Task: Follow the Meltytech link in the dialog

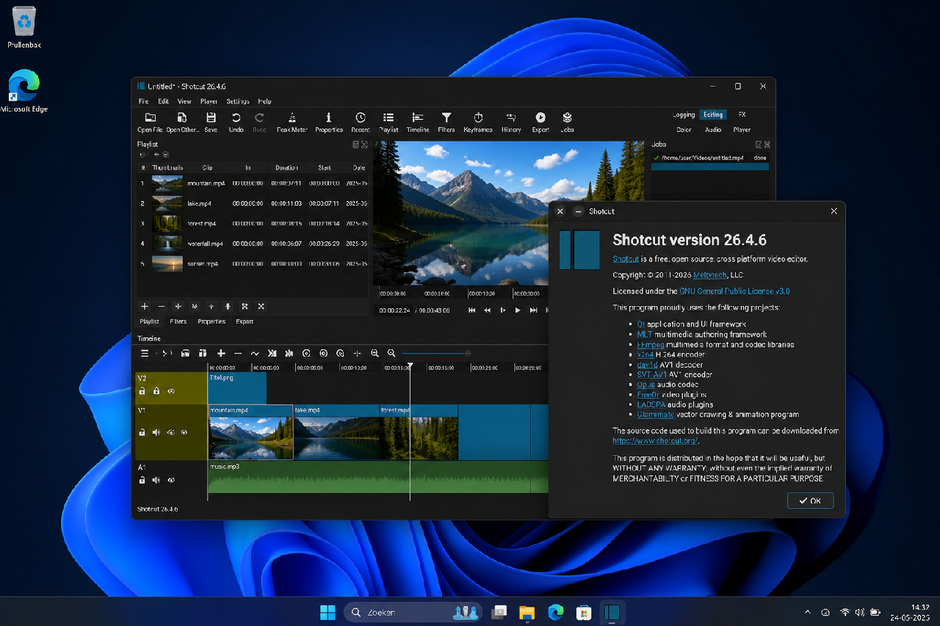Action: [709, 275]
